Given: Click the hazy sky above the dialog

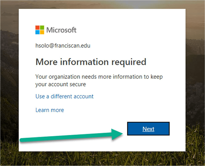Looking at the screenshot, I should click(x=102, y=4).
